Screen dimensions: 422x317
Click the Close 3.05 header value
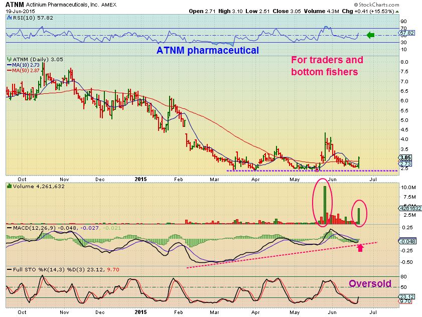(x=287, y=12)
